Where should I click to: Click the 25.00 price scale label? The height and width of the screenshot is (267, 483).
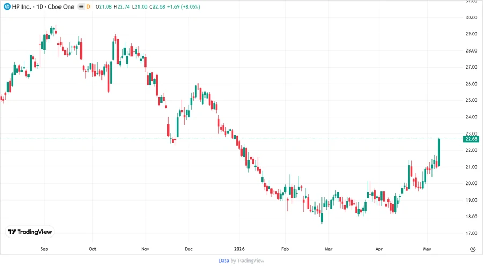(471, 100)
